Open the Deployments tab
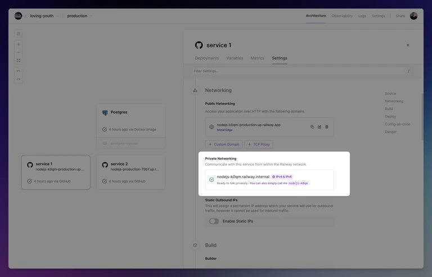 click(206, 58)
